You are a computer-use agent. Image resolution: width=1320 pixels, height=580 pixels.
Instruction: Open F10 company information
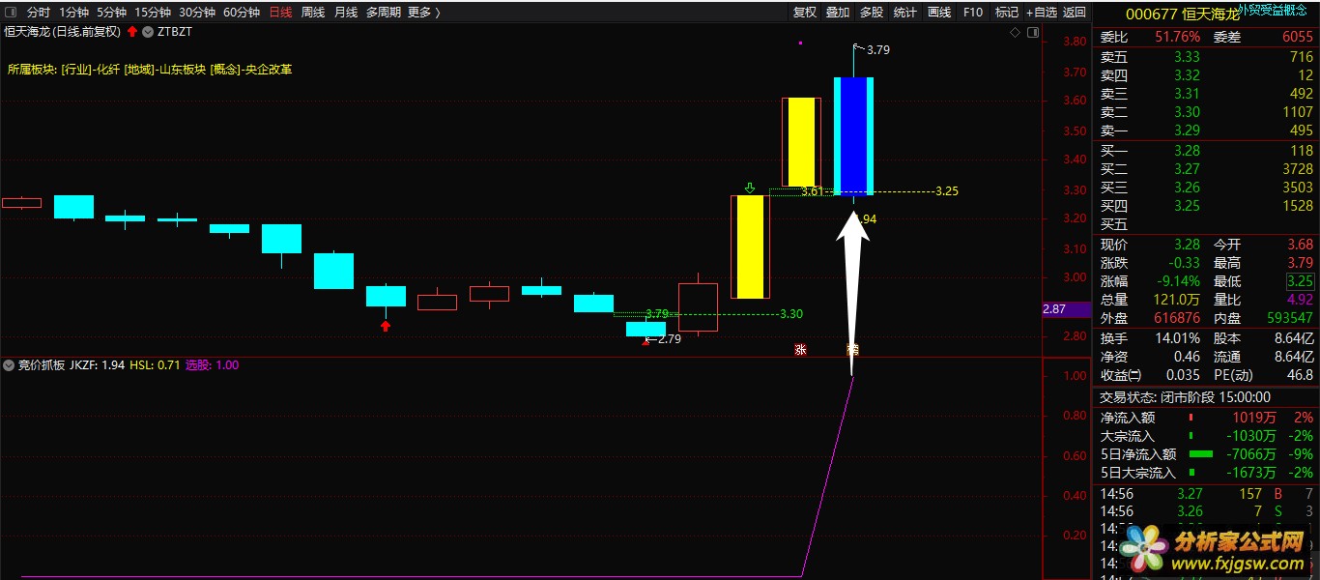point(973,13)
